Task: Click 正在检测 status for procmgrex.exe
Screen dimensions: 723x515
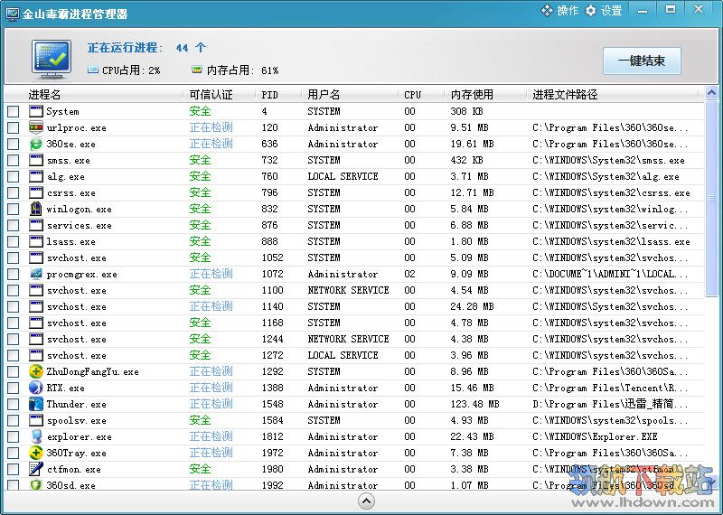Action: coord(211,274)
